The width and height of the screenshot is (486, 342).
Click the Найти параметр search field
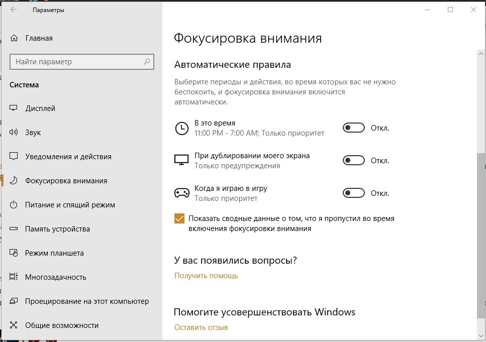click(75, 62)
